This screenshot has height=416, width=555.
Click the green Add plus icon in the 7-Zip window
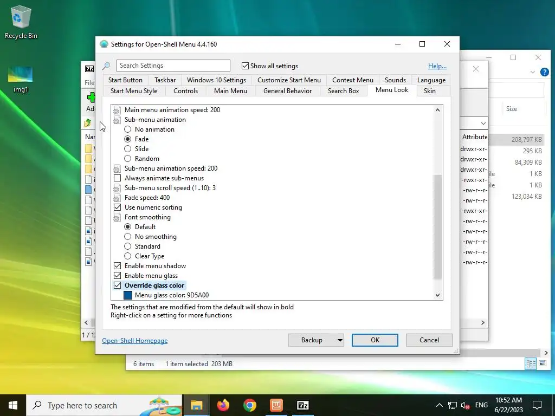91,97
